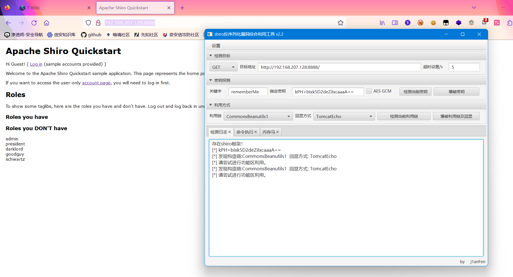Click the 检测当前利用链 button
This screenshot has height=277, width=513.
[x=404, y=116]
